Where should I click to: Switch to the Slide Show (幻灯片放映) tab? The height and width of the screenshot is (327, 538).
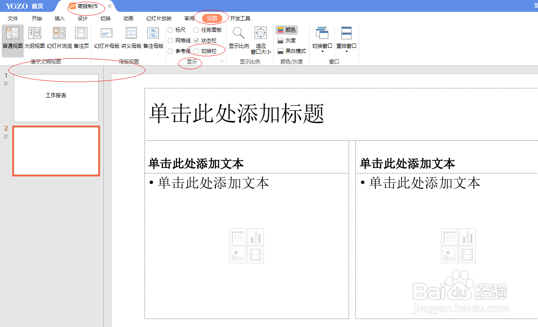click(x=159, y=19)
